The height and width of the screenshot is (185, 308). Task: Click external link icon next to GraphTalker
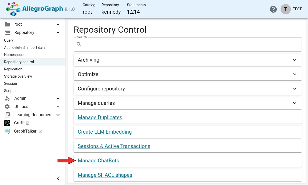click(41, 131)
